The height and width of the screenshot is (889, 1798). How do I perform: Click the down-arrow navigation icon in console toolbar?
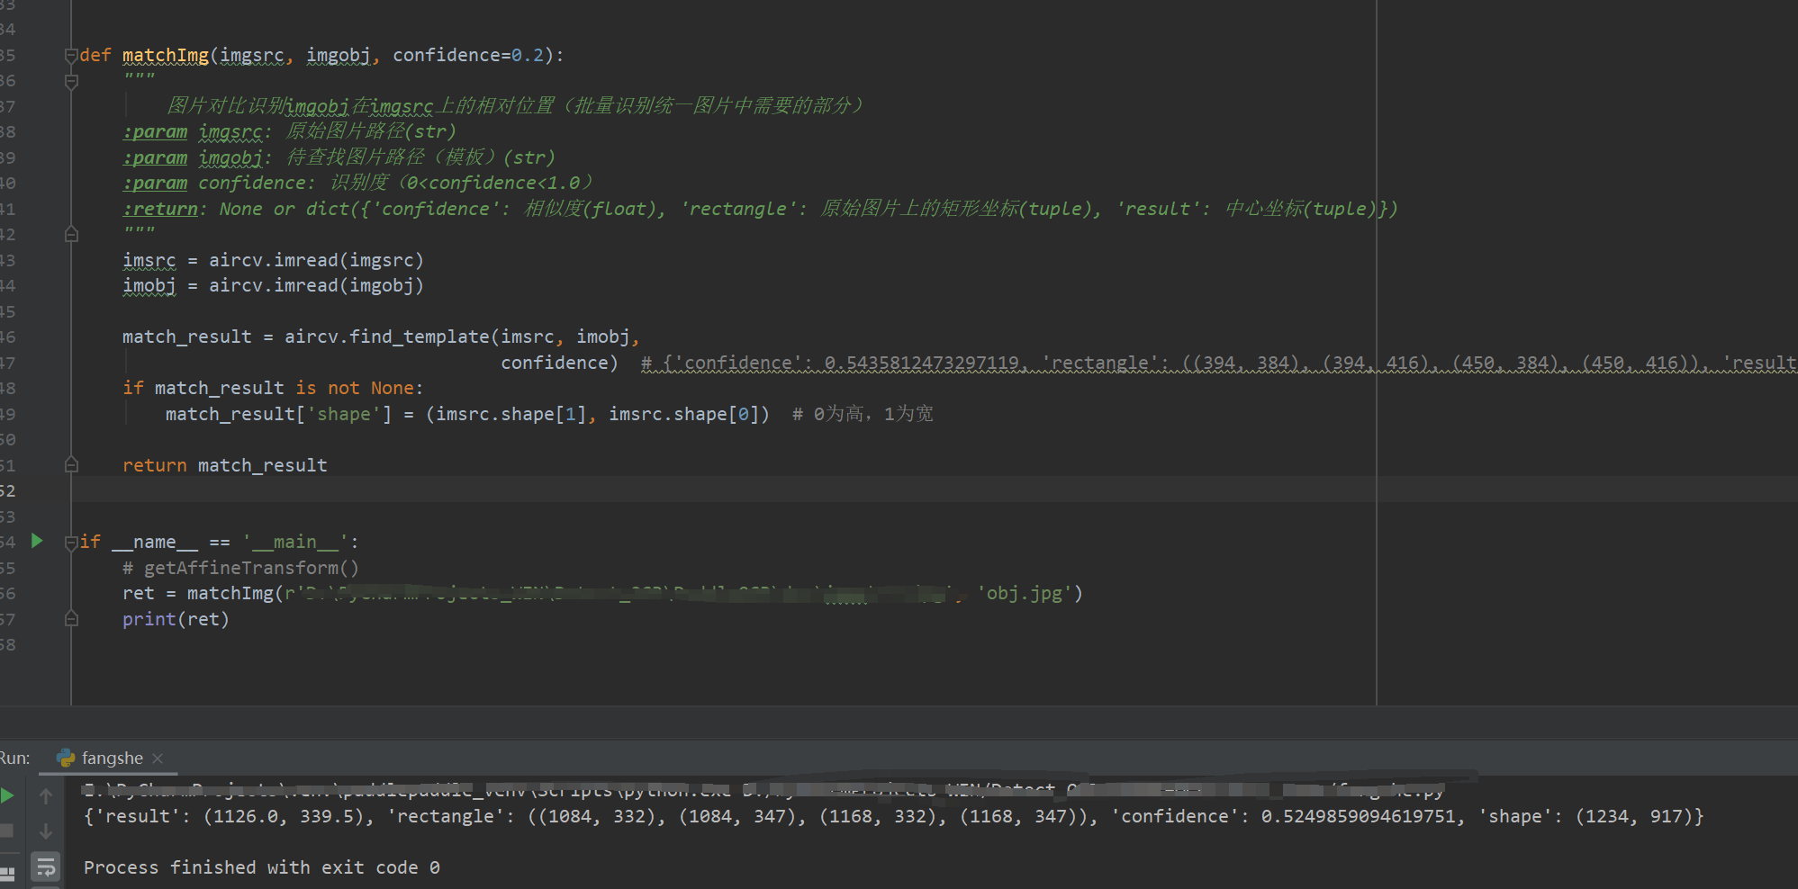click(46, 831)
